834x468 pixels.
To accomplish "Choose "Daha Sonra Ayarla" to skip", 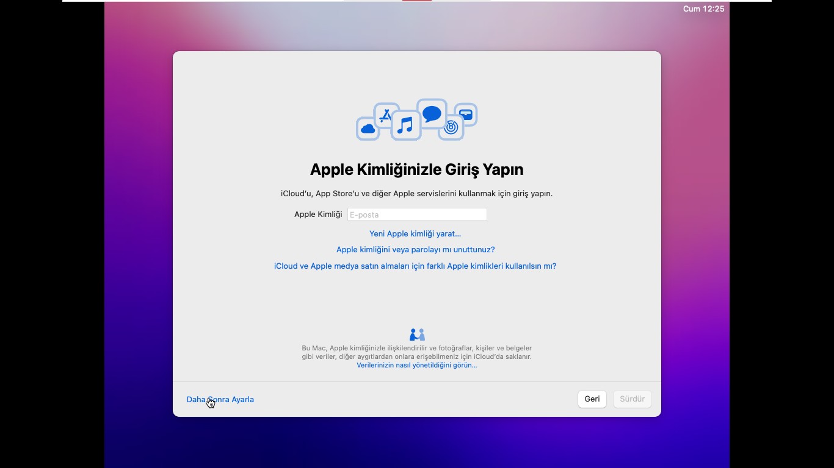I will pos(220,399).
